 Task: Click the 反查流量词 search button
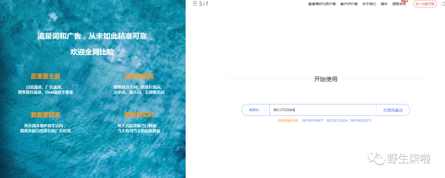click(393, 110)
